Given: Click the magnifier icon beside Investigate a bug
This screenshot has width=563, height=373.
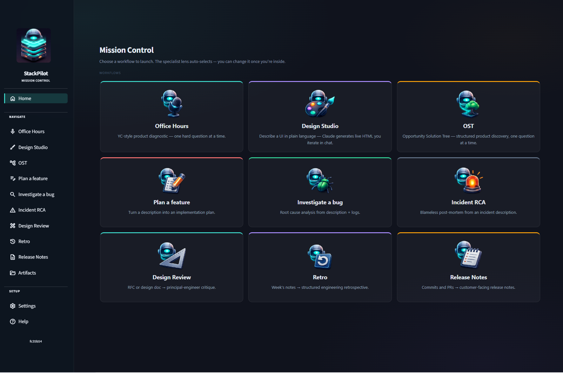Looking at the screenshot, I should click(x=13, y=194).
